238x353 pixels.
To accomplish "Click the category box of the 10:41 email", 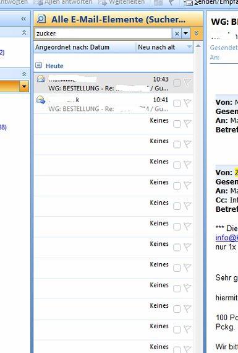I will [x=177, y=103].
